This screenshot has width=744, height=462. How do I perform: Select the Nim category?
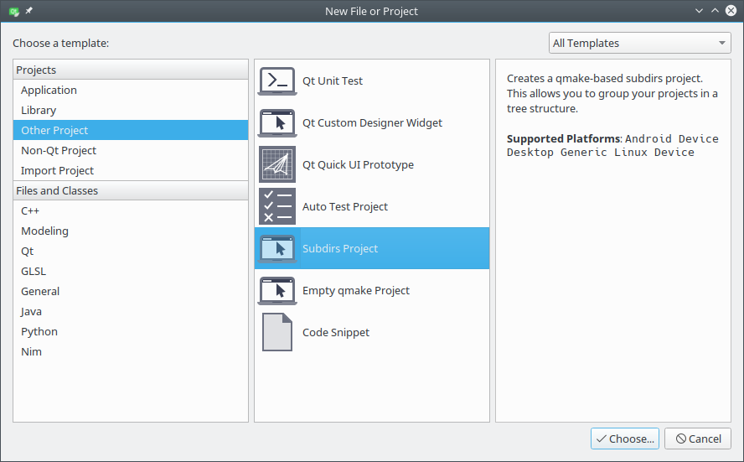point(131,351)
